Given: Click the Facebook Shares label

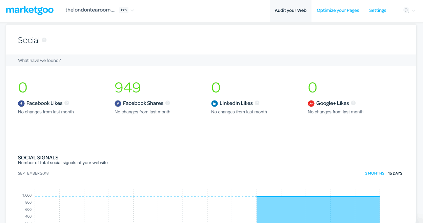Looking at the screenshot, I should [143, 103].
